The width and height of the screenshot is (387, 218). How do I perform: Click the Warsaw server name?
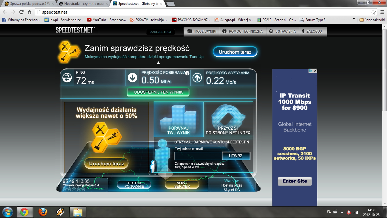pos(231,181)
